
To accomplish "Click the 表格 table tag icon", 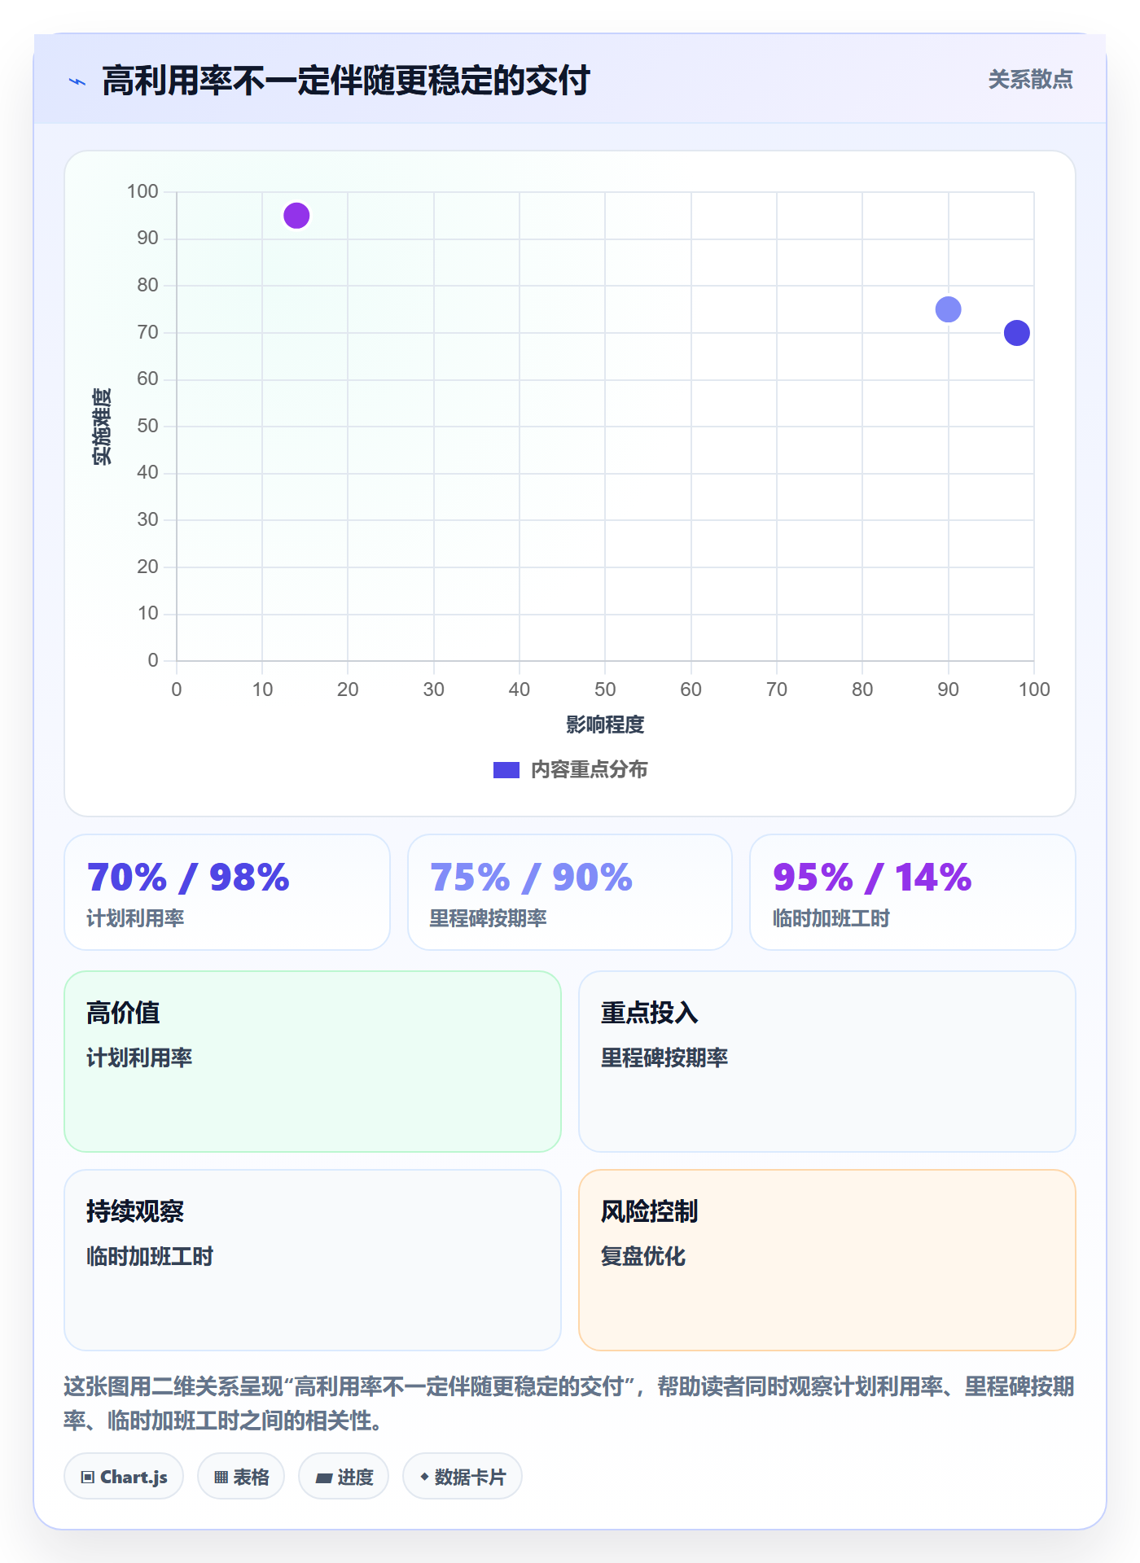I will (221, 1477).
